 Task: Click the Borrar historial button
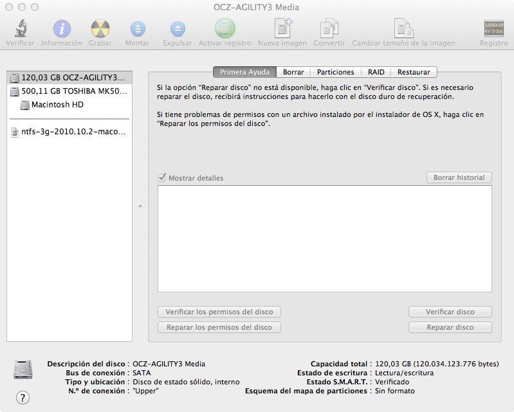pyautogui.click(x=459, y=177)
